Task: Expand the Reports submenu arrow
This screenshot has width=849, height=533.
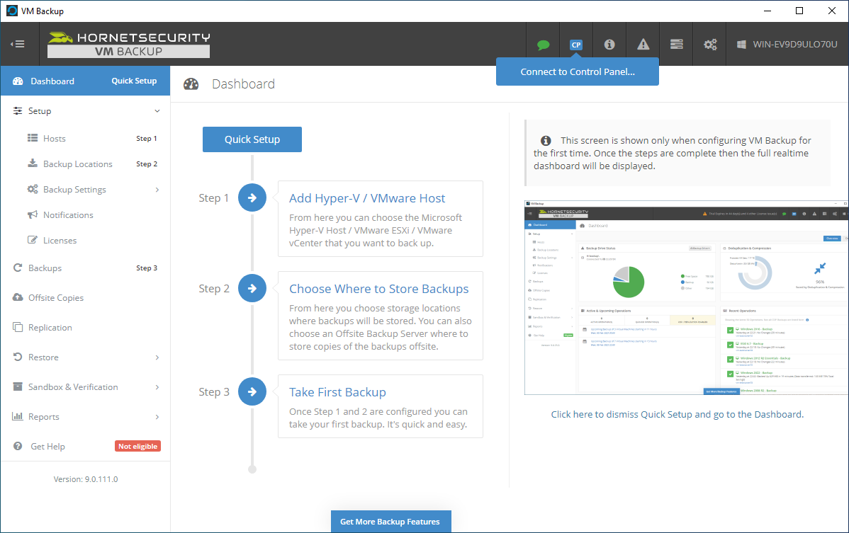Action: click(157, 417)
